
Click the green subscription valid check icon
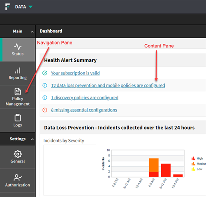[x=45, y=73]
